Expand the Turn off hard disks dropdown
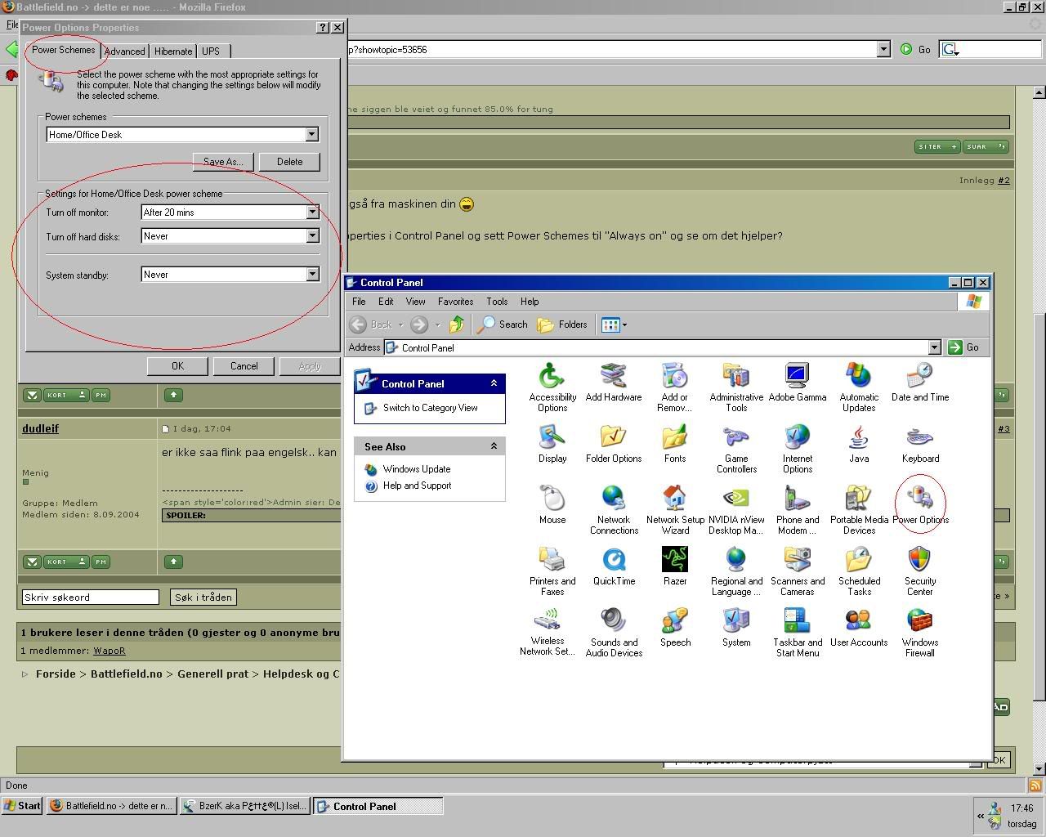1046x837 pixels. tap(312, 235)
